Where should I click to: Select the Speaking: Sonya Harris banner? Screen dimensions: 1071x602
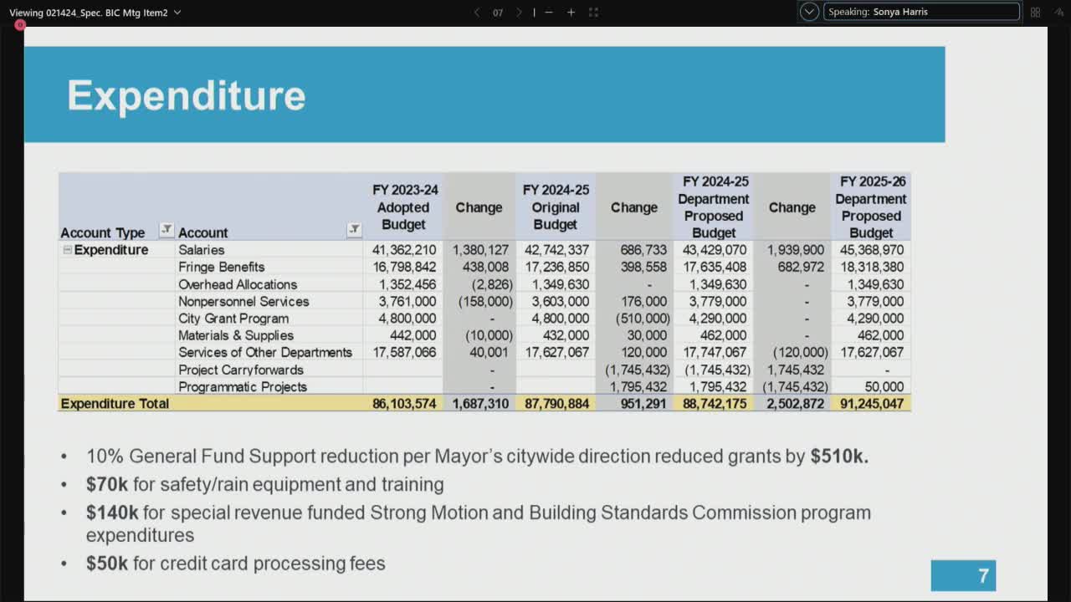coord(920,12)
